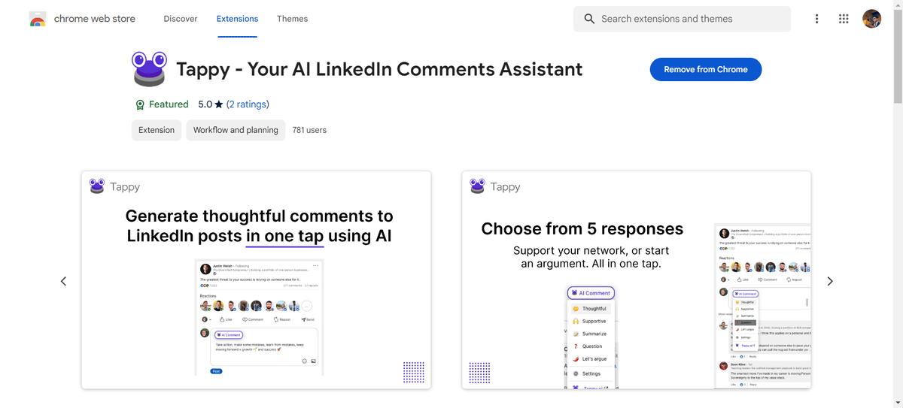Image resolution: width=903 pixels, height=408 pixels.
Task: Click the Featured badge icon
Action: pyautogui.click(x=139, y=104)
